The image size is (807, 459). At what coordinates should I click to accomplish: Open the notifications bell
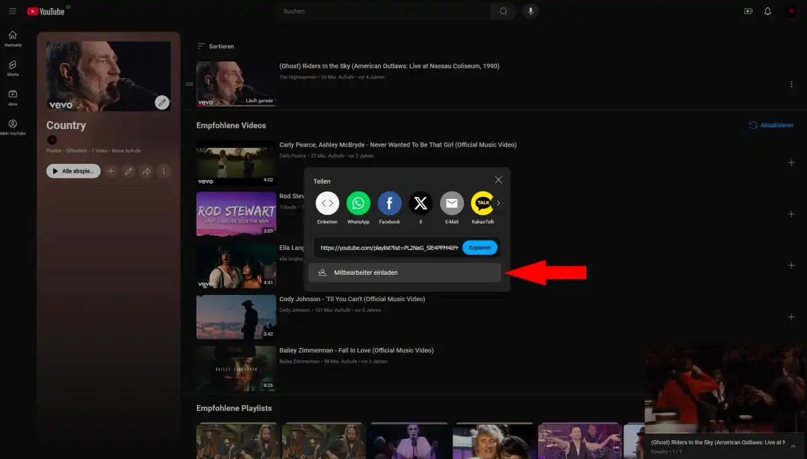point(767,11)
